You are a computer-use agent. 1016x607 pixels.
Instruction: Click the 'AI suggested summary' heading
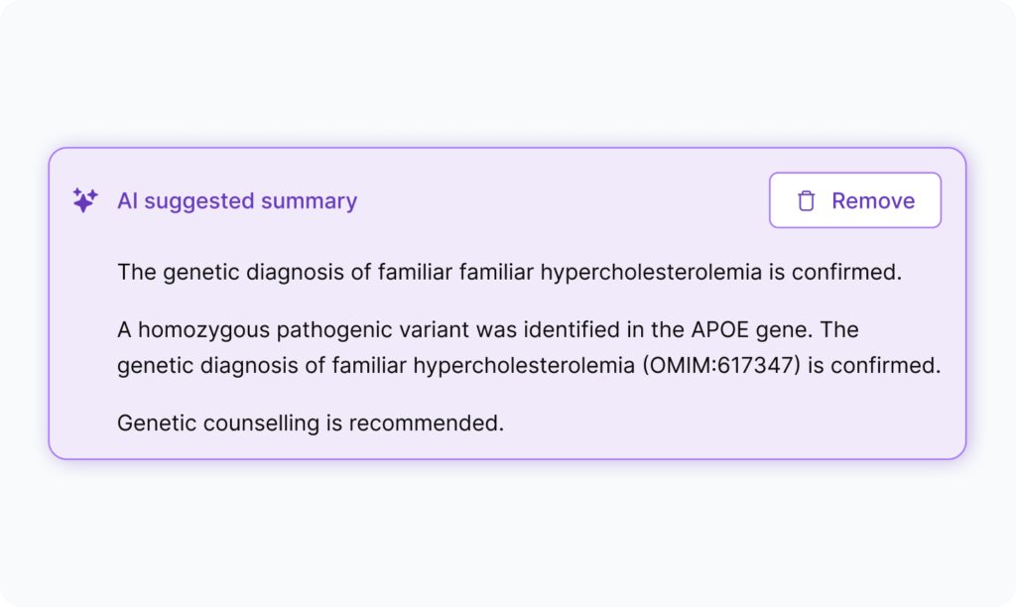237,200
